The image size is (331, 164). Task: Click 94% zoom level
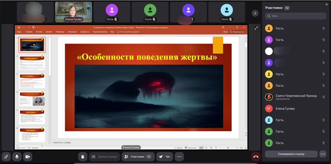(241, 148)
